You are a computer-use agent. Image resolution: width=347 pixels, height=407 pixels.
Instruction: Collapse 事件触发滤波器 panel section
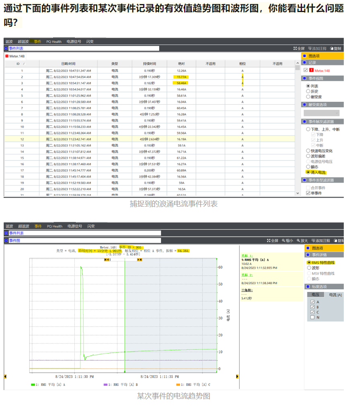[x=304, y=121]
